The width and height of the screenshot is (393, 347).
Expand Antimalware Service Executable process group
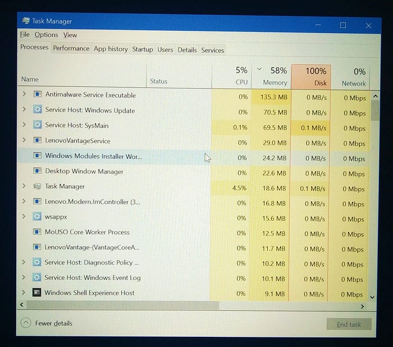(x=24, y=94)
